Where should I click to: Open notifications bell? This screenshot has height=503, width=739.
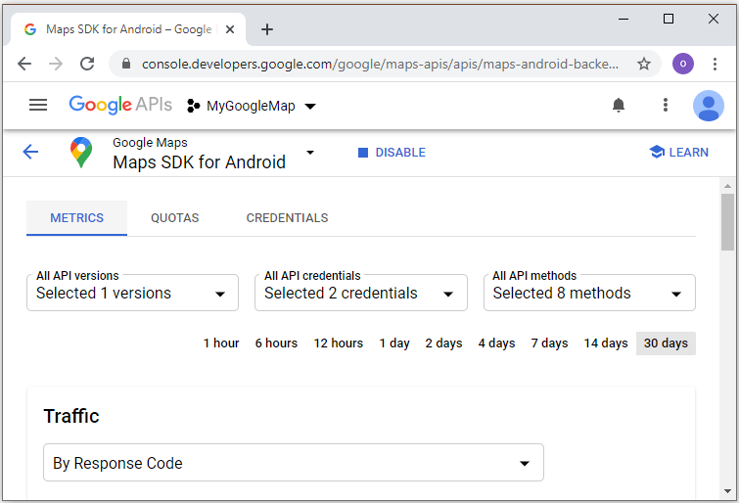(x=619, y=105)
